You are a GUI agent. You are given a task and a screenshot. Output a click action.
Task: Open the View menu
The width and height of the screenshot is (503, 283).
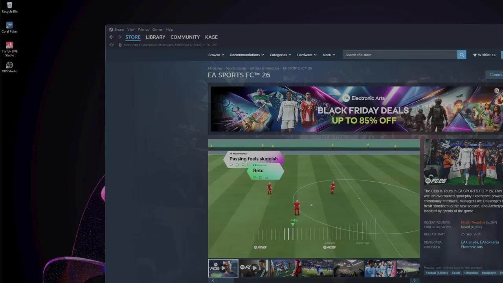(131, 29)
